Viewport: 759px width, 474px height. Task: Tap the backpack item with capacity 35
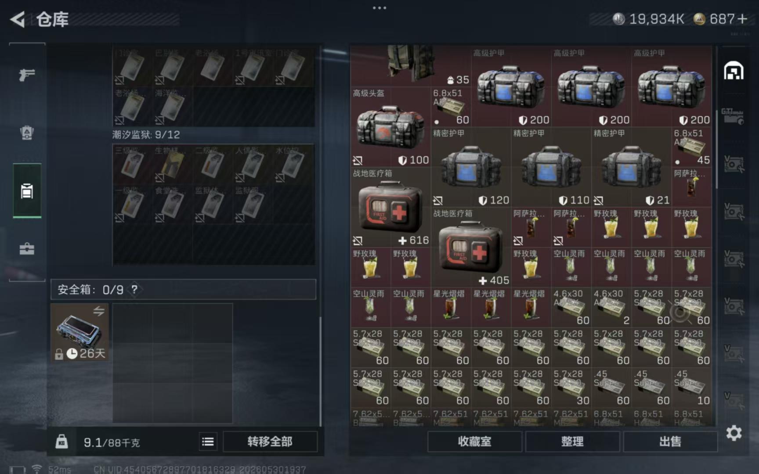tap(411, 65)
